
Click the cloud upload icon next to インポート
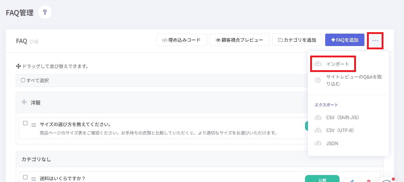(318, 64)
